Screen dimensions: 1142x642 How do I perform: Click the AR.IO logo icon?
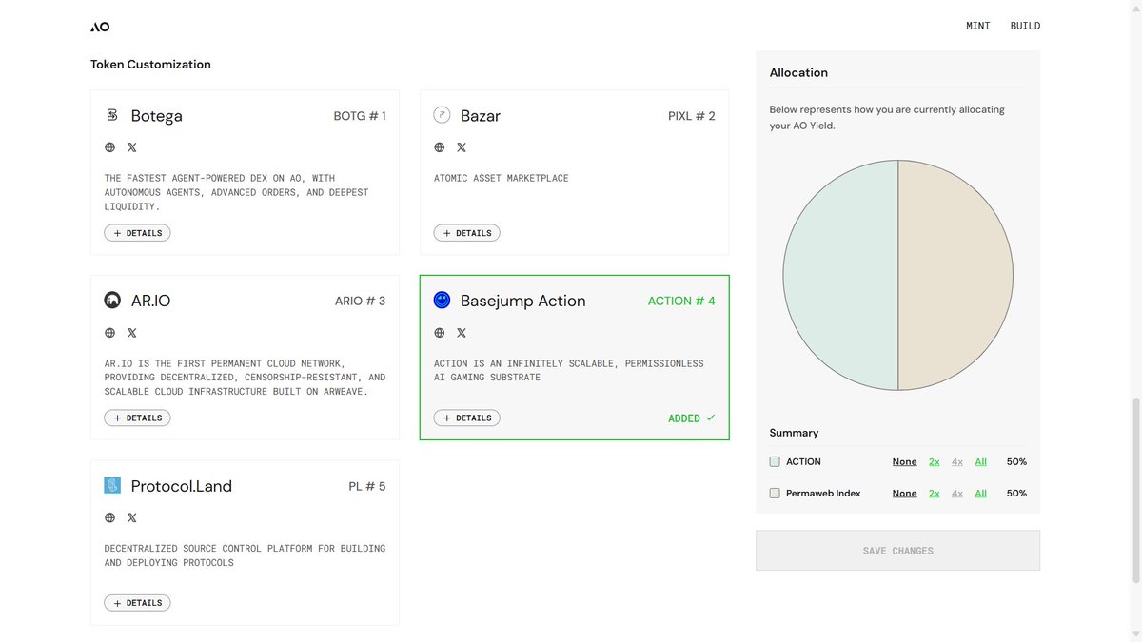click(x=112, y=301)
